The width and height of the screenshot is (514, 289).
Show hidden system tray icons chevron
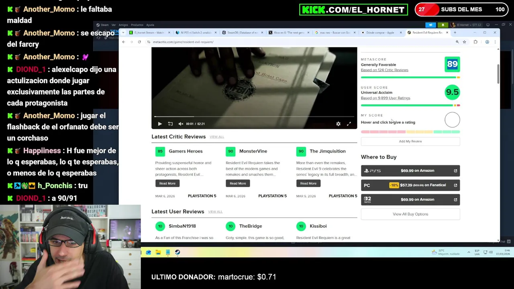point(469,252)
